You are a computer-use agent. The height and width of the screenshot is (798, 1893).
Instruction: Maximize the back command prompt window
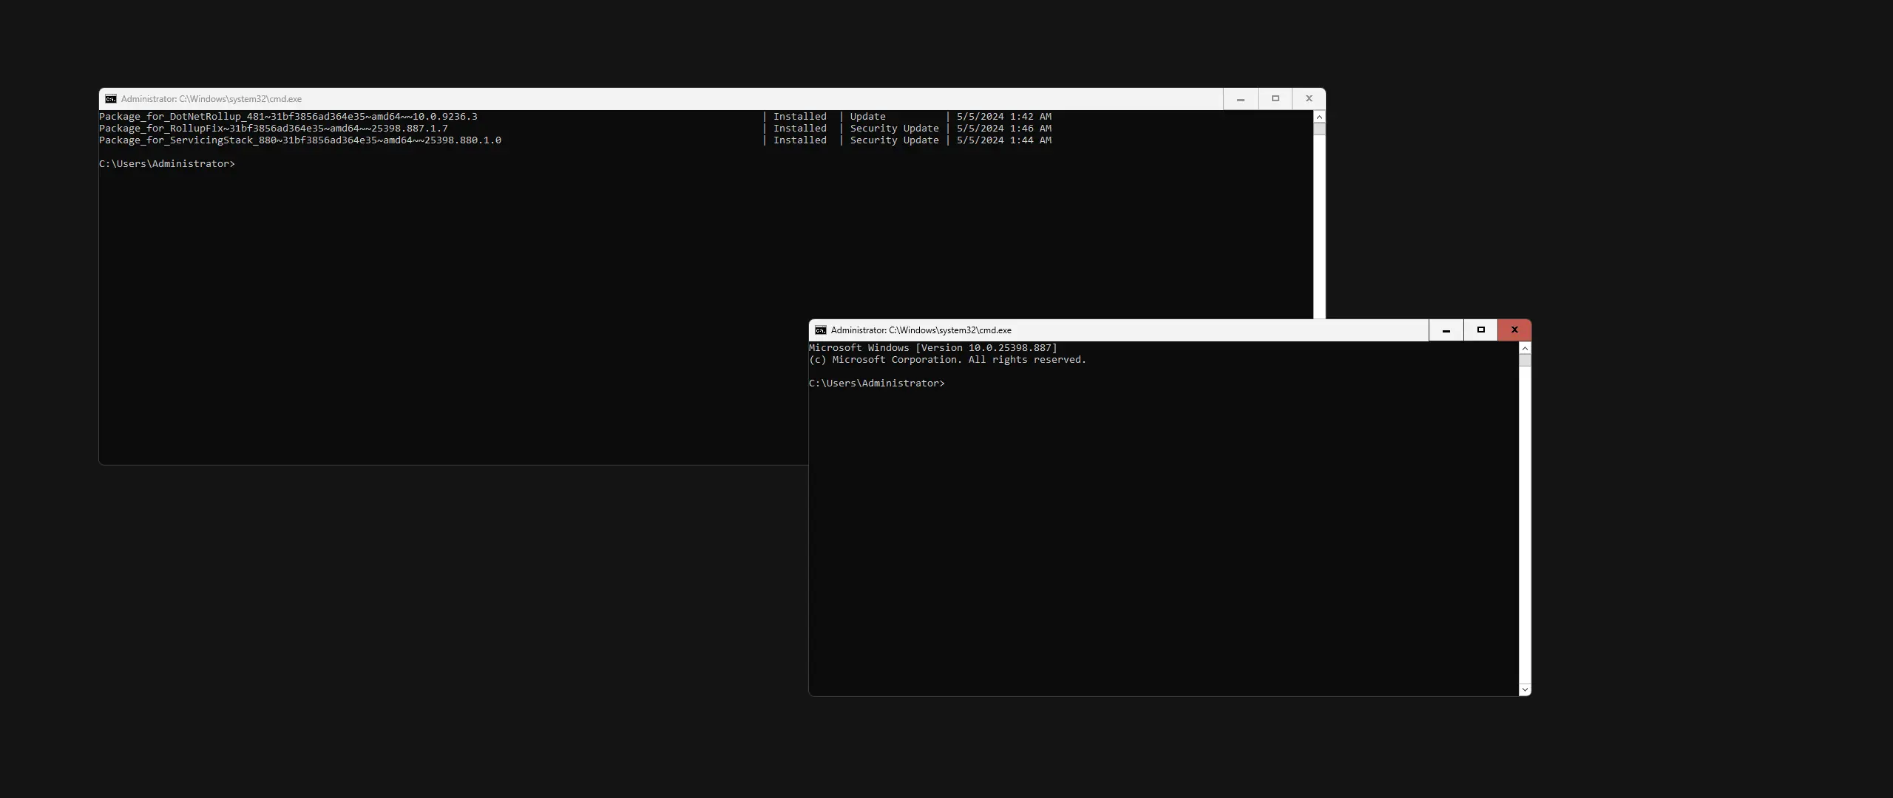click(1274, 98)
